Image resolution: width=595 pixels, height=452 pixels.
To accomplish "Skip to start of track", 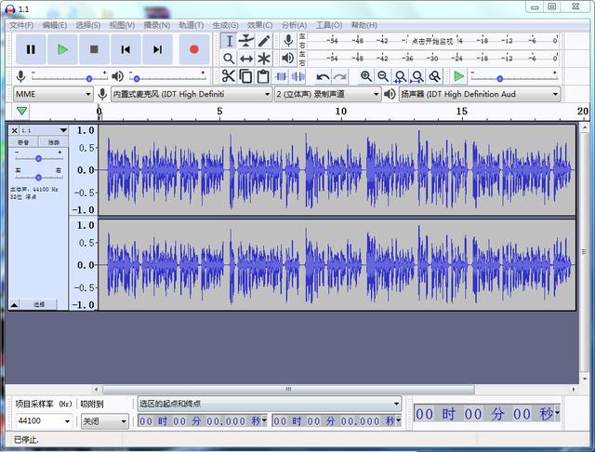I will [126, 49].
